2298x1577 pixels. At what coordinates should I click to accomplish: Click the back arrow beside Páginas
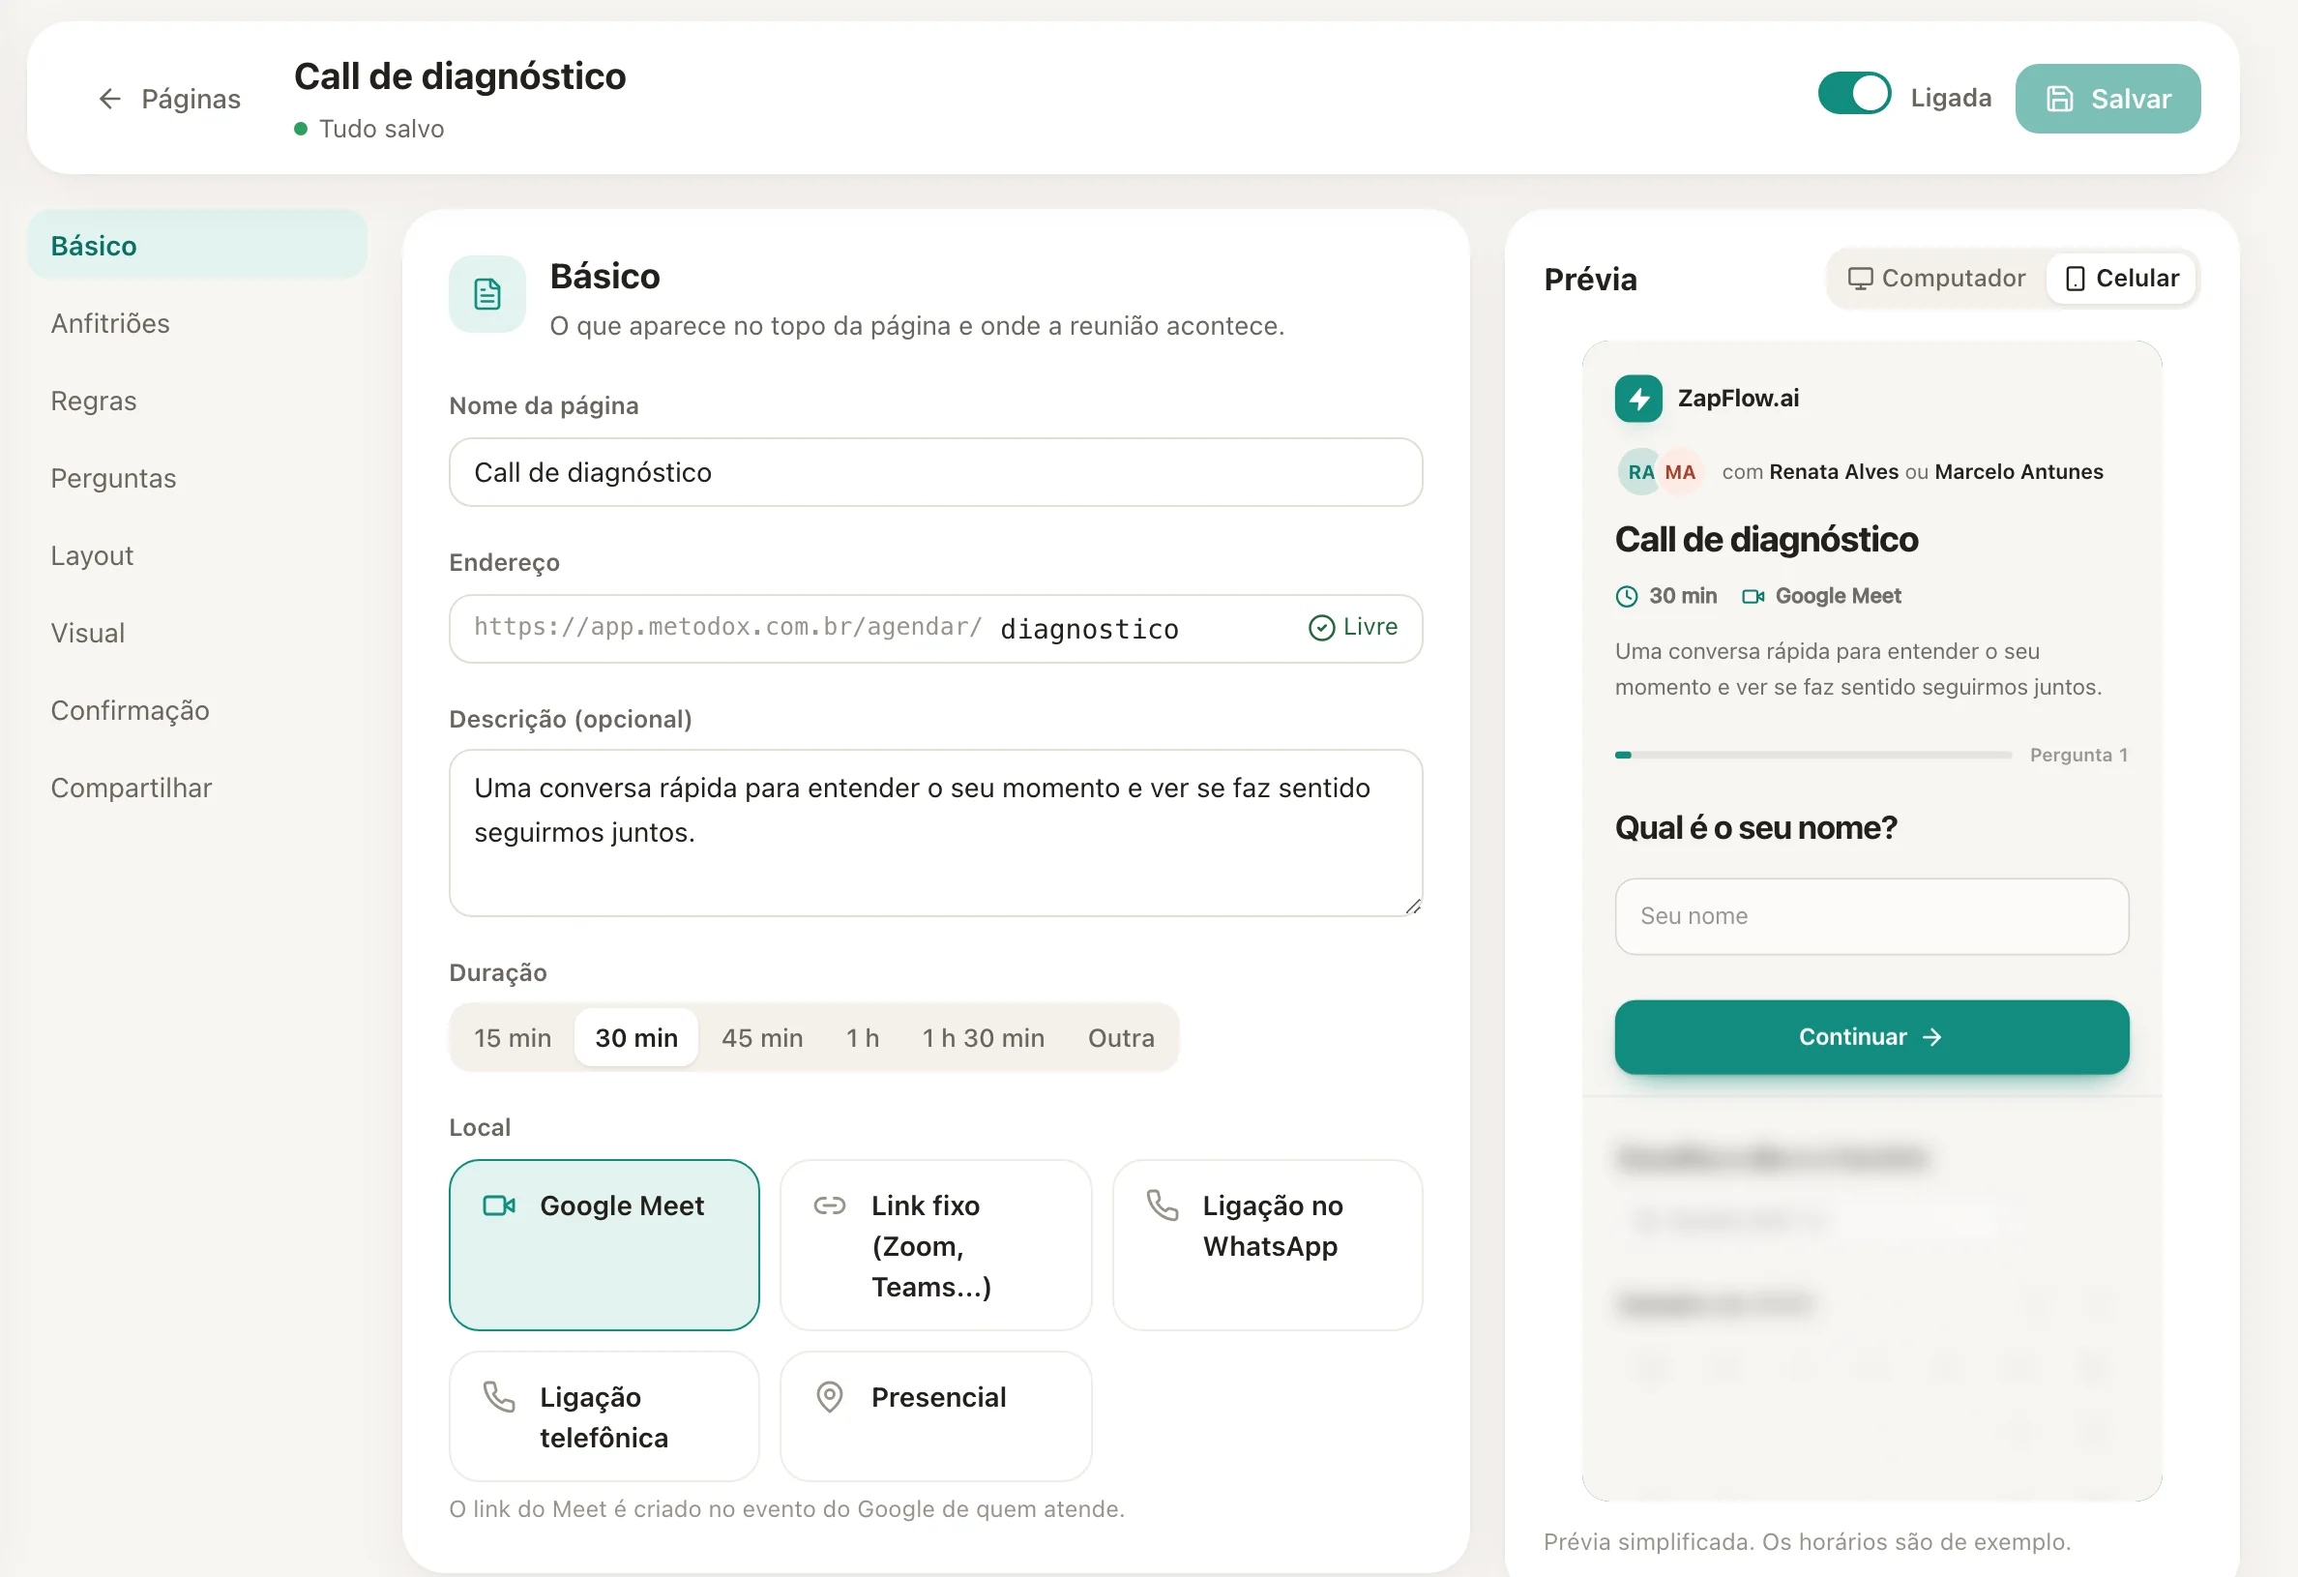click(109, 99)
